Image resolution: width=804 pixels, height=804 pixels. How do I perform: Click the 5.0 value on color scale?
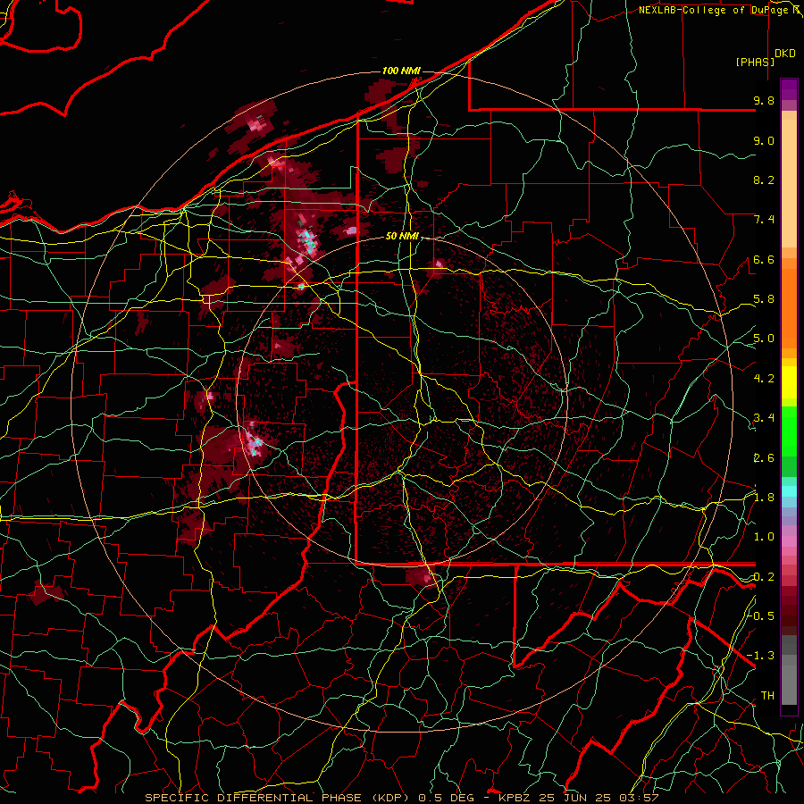(x=764, y=339)
